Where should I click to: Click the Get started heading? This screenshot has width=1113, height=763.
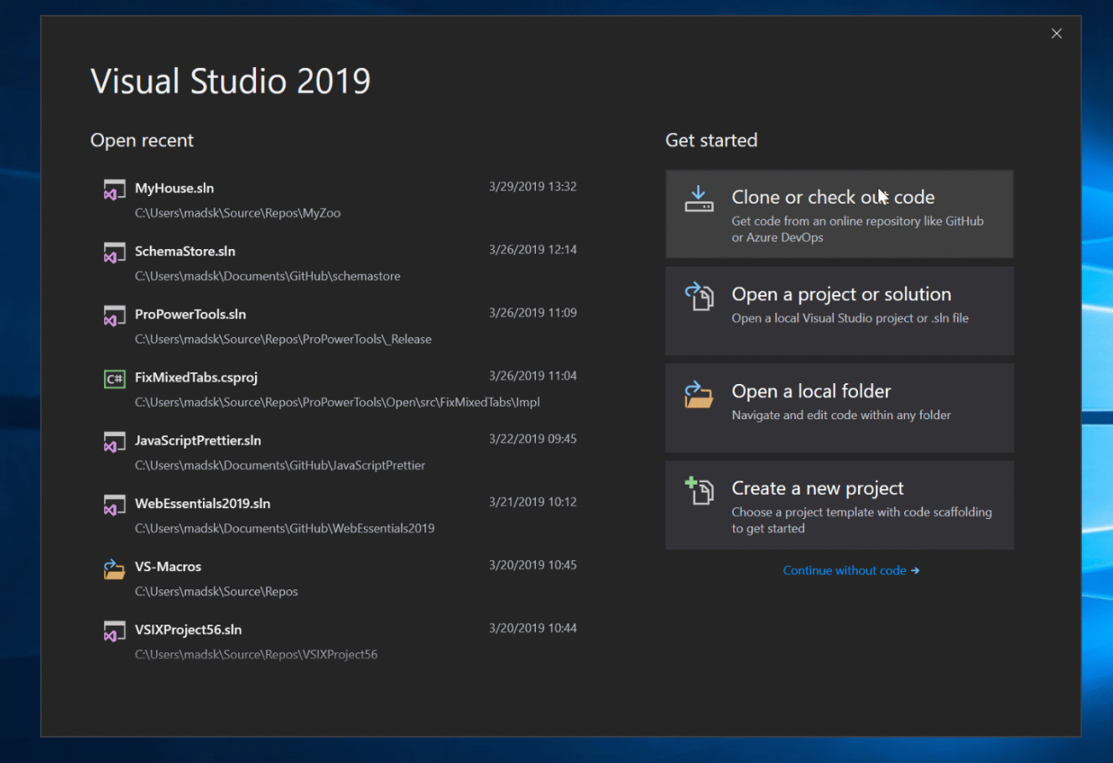[x=711, y=140]
